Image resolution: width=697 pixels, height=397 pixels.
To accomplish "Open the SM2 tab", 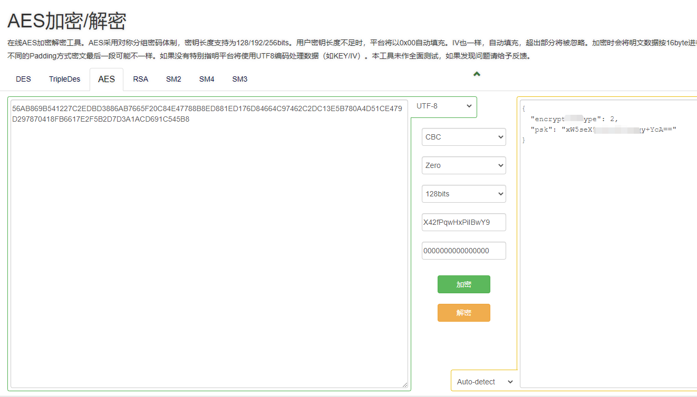I will (173, 80).
